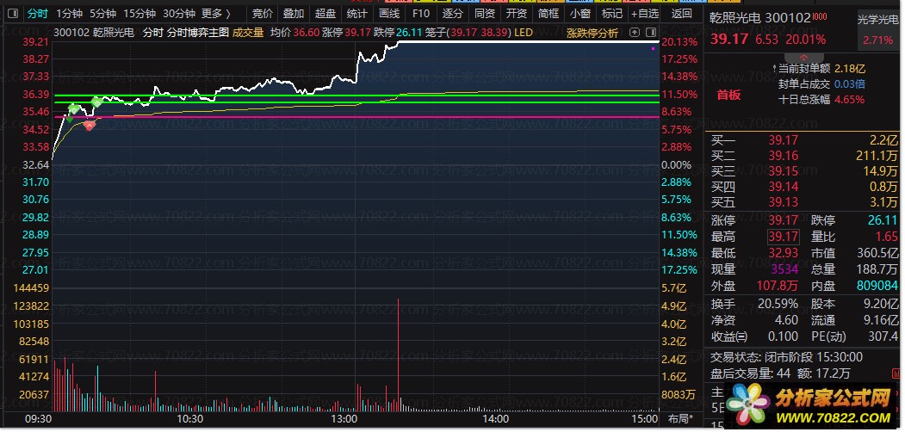
Task: Switch to the 5分钟 chart tab
Action: coord(102,13)
